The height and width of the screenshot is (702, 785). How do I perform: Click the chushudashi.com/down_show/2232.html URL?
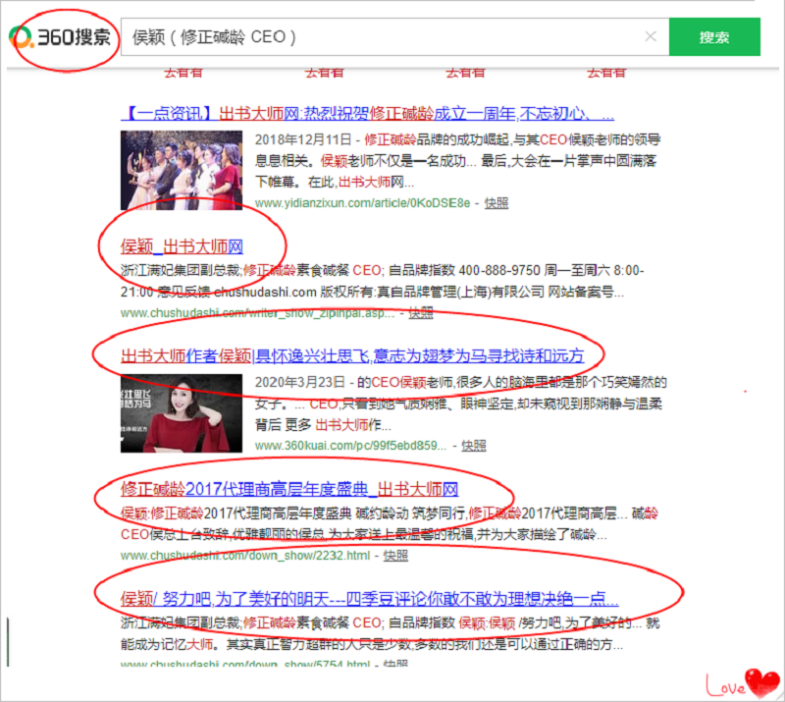245,555
